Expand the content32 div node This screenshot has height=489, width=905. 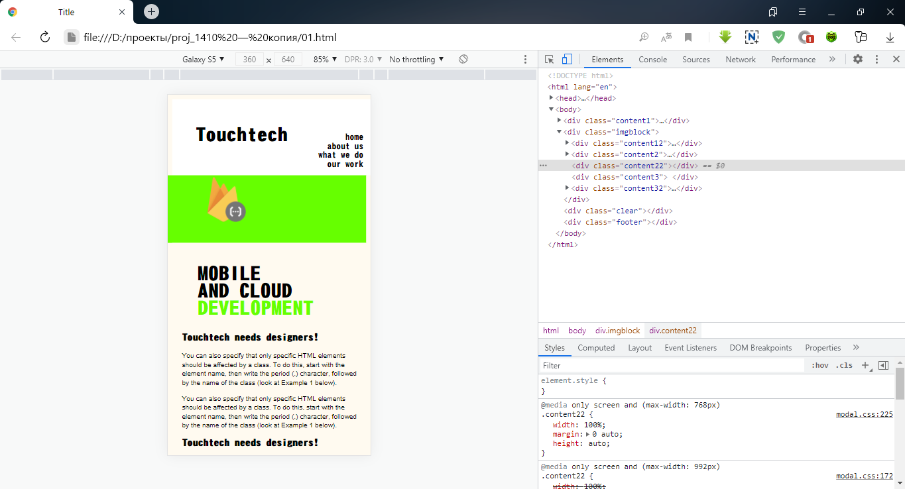click(x=568, y=188)
